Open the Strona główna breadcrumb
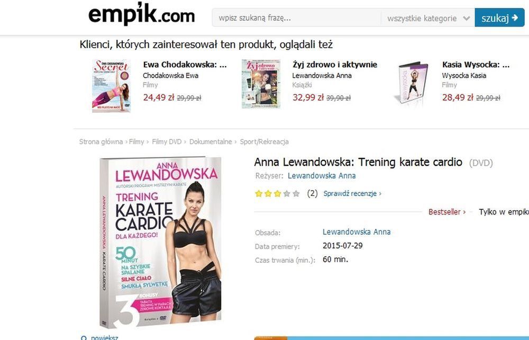The width and height of the screenshot is (529, 340). point(101,142)
